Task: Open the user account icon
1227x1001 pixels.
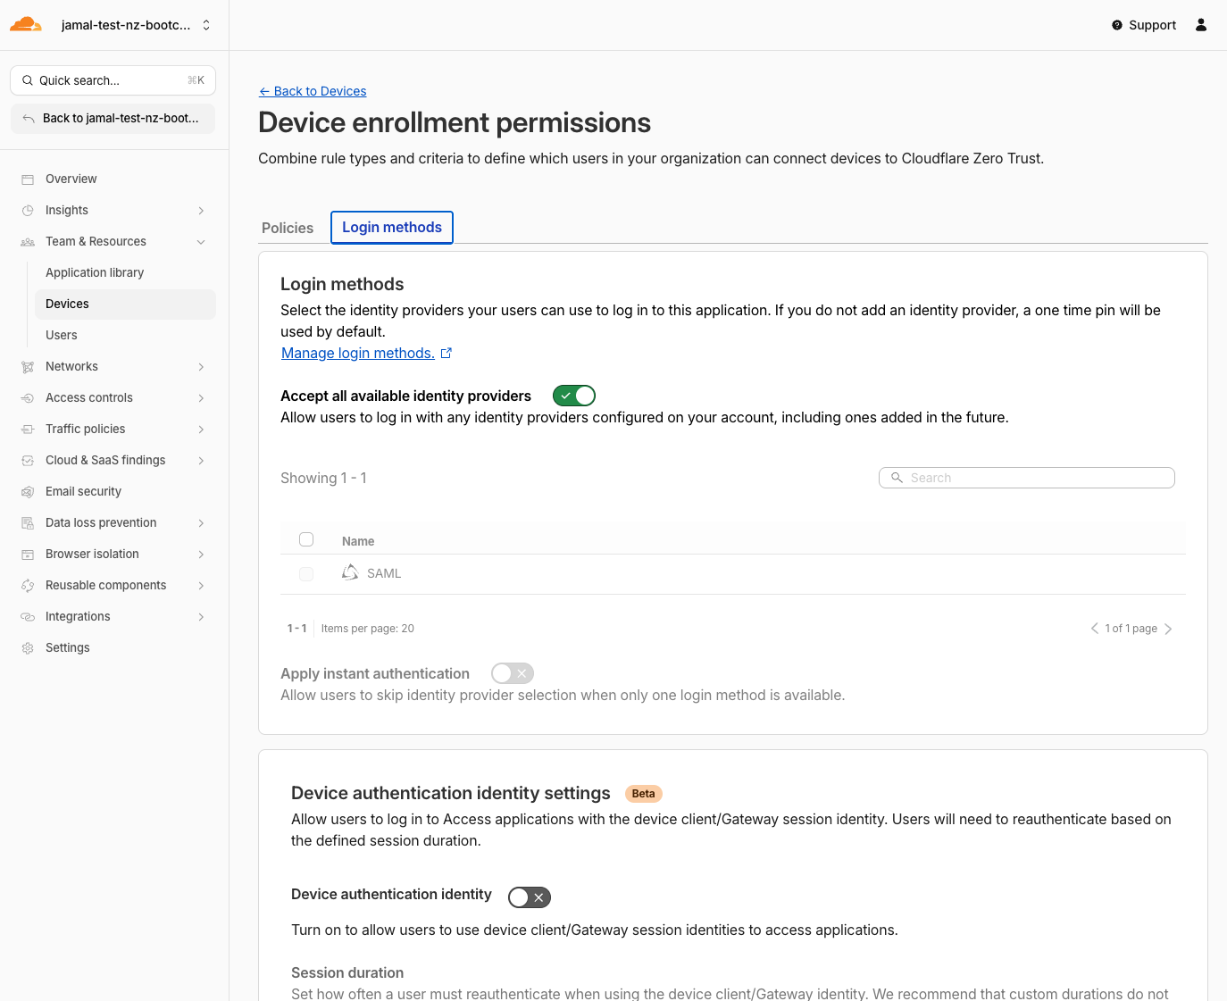Action: (x=1201, y=25)
